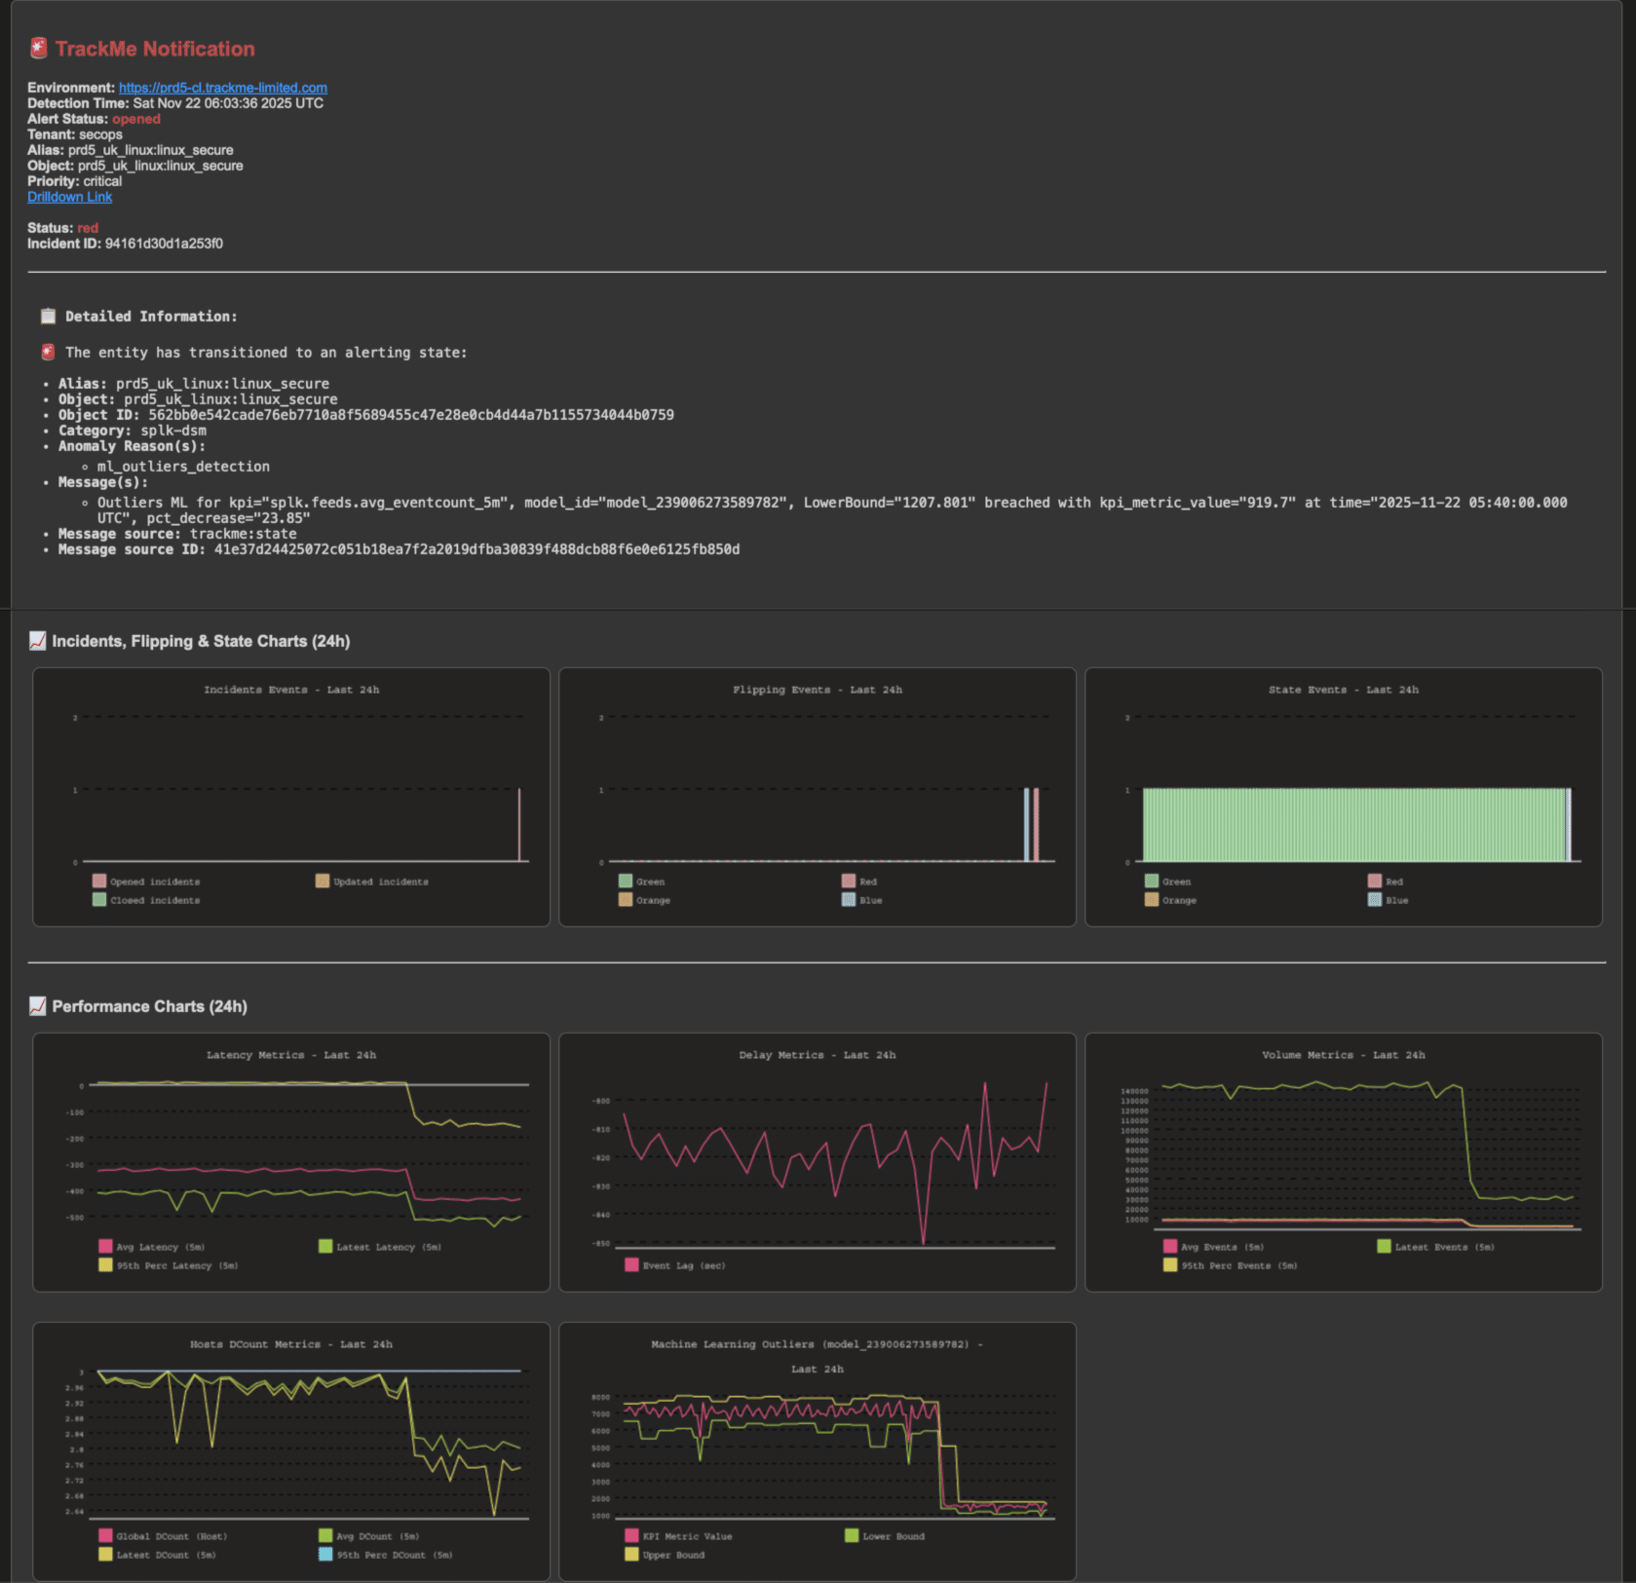Click the chart icon beside Performance Charts
Screen dimensions: 1636x1583
[38, 1006]
